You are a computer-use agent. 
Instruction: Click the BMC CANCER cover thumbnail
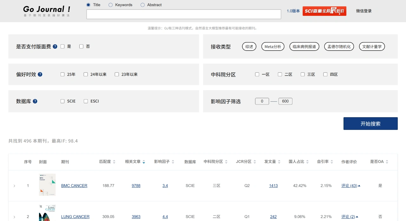pyautogui.click(x=47, y=185)
